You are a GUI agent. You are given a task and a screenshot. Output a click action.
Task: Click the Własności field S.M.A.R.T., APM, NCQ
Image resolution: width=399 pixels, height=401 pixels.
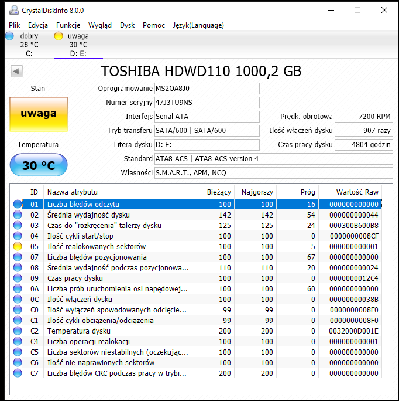274,173
